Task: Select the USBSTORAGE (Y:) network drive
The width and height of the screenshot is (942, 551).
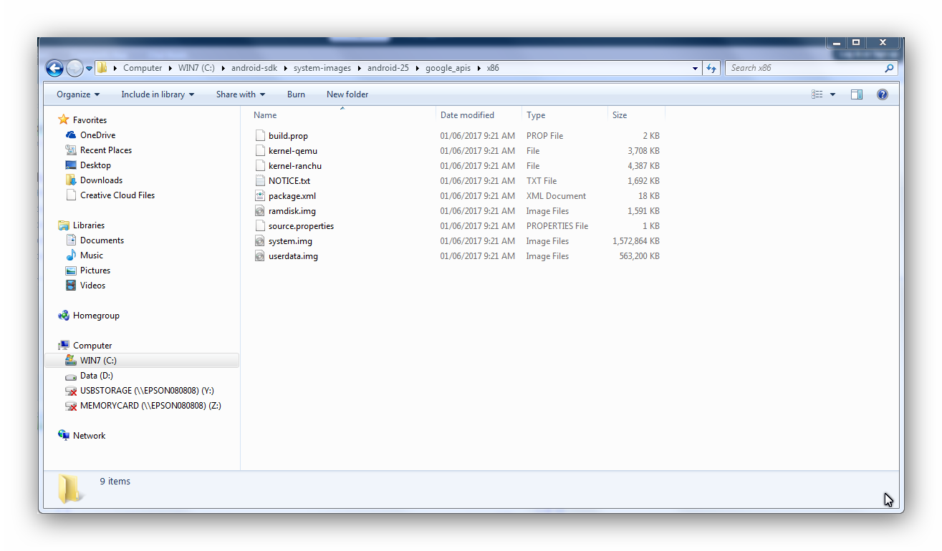Action: (x=147, y=391)
